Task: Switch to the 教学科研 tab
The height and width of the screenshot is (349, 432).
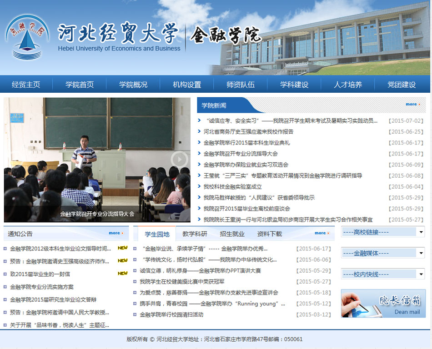Action: pyautogui.click(x=195, y=234)
